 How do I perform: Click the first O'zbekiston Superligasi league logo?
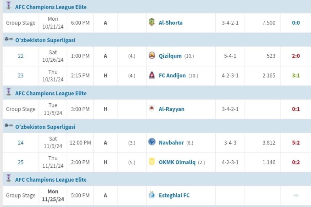click(9, 39)
